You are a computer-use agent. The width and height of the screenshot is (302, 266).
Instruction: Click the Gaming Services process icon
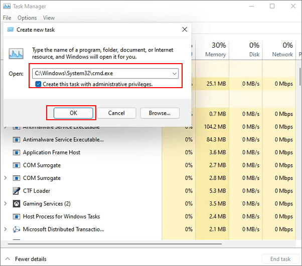pyautogui.click(x=16, y=204)
